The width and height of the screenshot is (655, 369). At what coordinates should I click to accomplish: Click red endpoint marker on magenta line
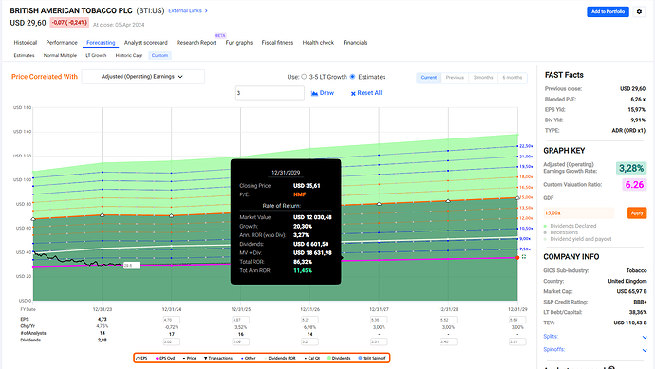point(517,258)
